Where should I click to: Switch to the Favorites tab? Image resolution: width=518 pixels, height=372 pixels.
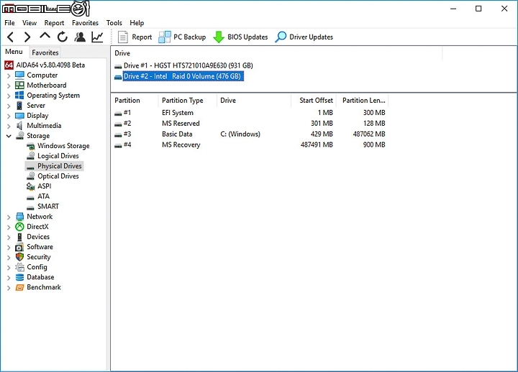45,52
